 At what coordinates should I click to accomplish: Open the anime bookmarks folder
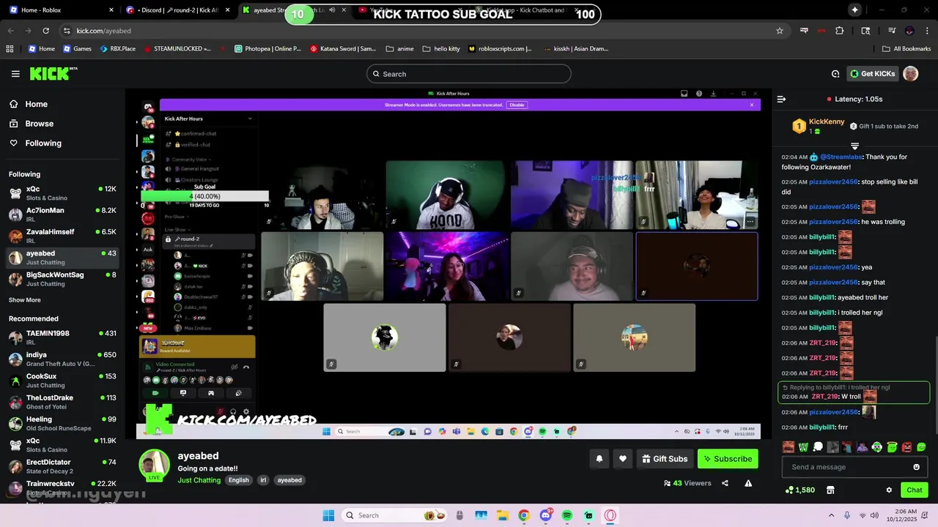click(x=400, y=49)
